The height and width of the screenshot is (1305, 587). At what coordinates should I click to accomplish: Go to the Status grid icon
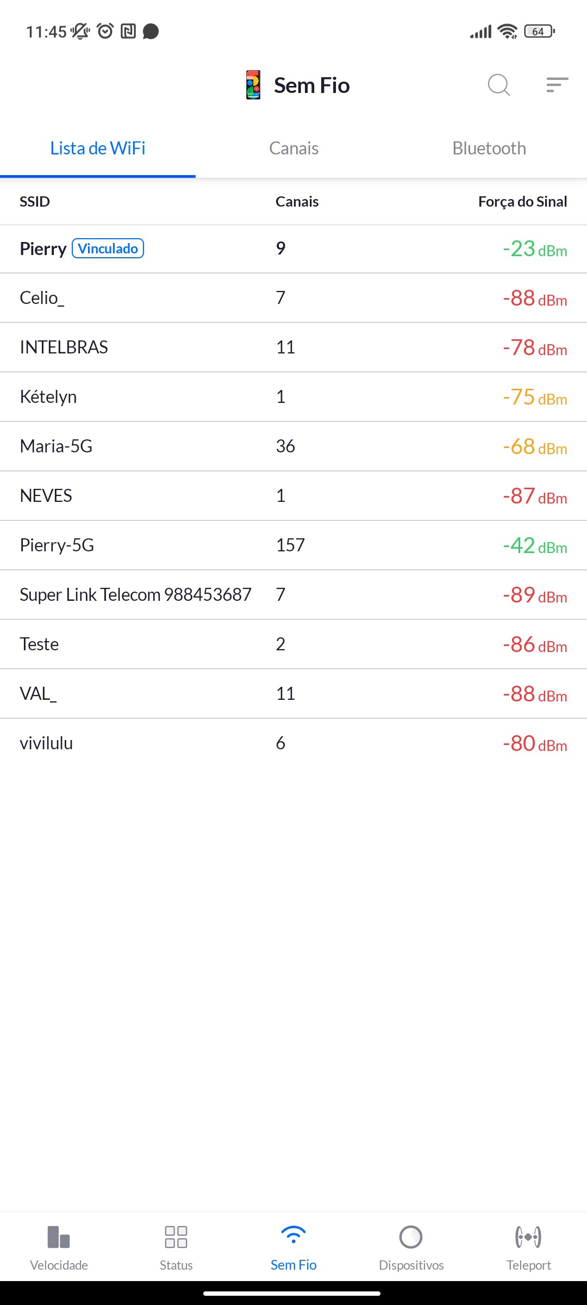click(x=176, y=1237)
